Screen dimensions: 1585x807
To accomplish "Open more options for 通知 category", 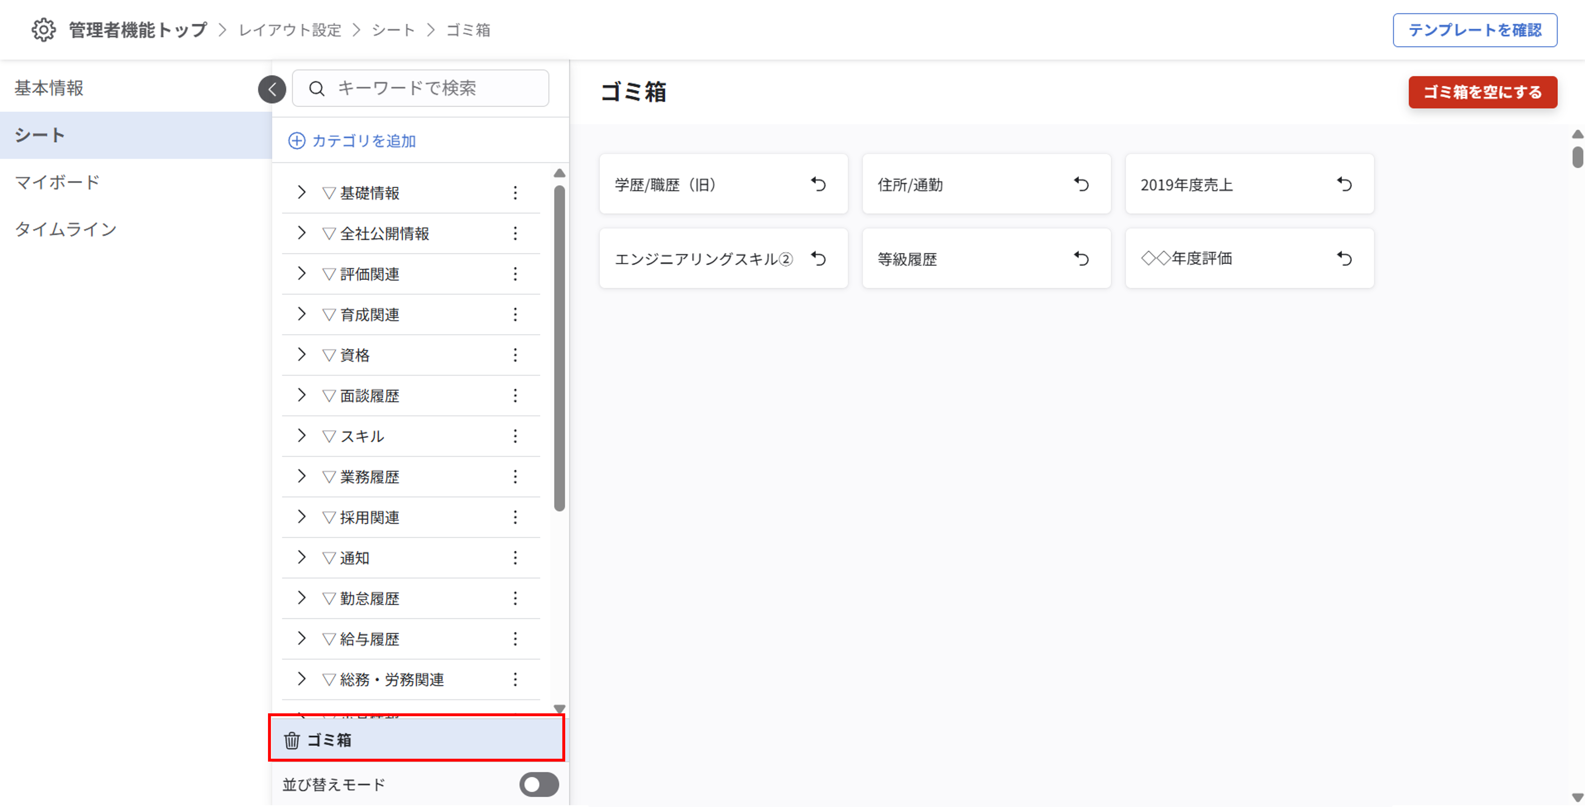I will (515, 558).
